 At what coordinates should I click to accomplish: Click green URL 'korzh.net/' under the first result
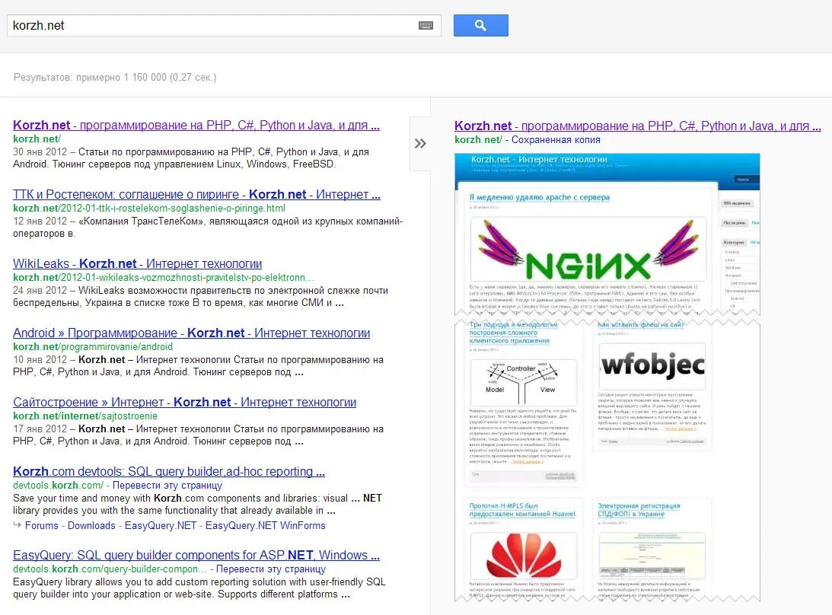coord(37,139)
